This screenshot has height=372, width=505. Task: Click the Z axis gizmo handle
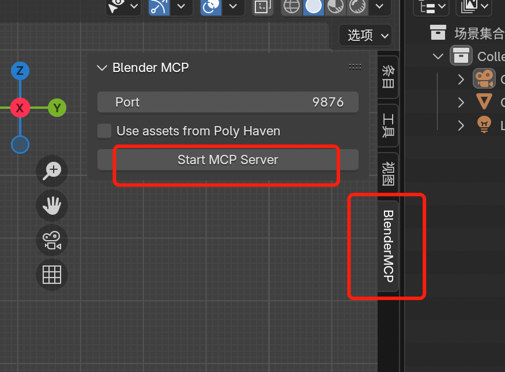20,71
